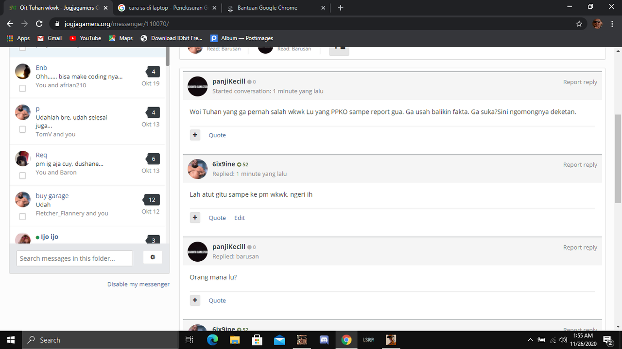The image size is (622, 349).
Task: Open the Windows Start menu
Action: 11,340
